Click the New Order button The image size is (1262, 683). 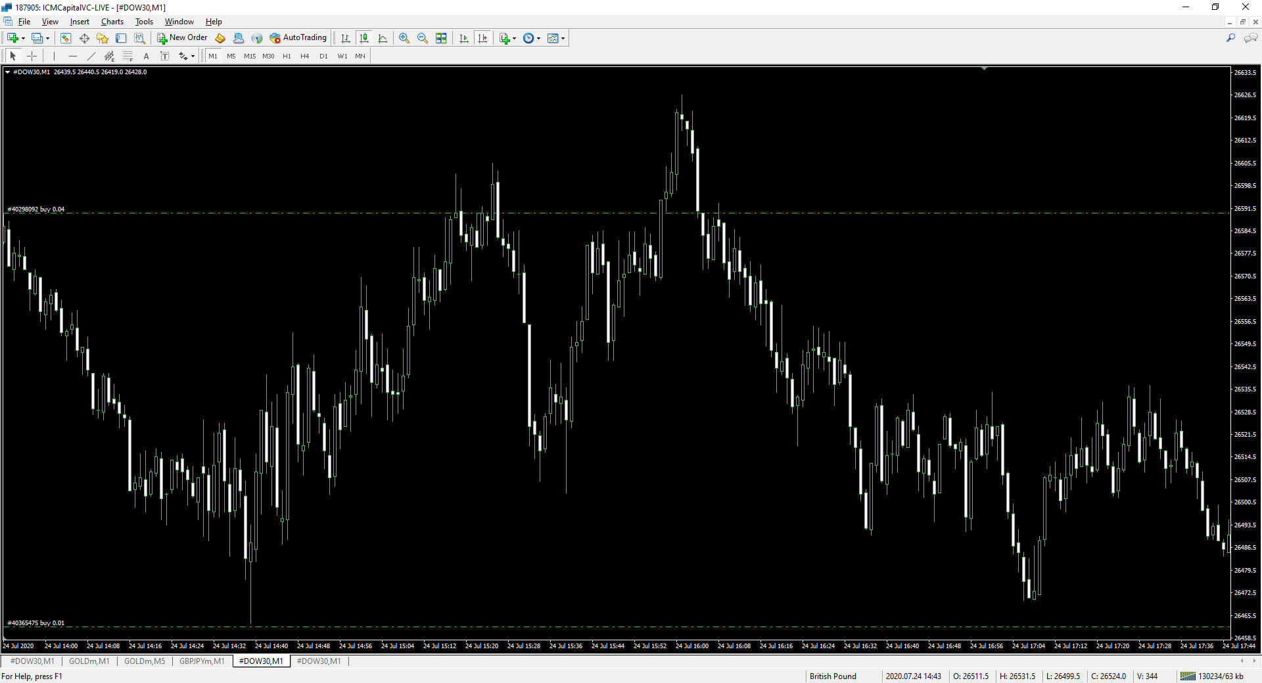182,38
